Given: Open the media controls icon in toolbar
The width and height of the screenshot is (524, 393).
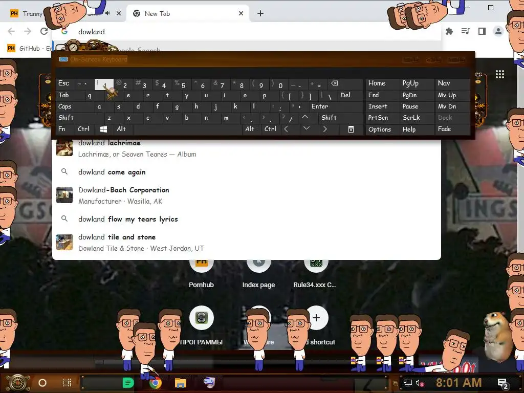Looking at the screenshot, I should [465, 31].
